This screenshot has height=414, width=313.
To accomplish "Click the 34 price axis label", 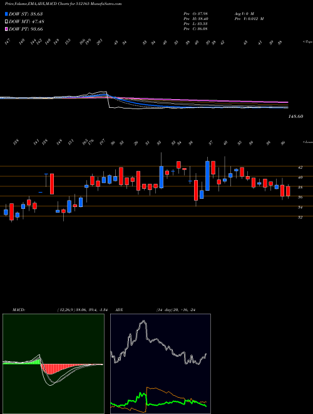I will click(x=300, y=208).
